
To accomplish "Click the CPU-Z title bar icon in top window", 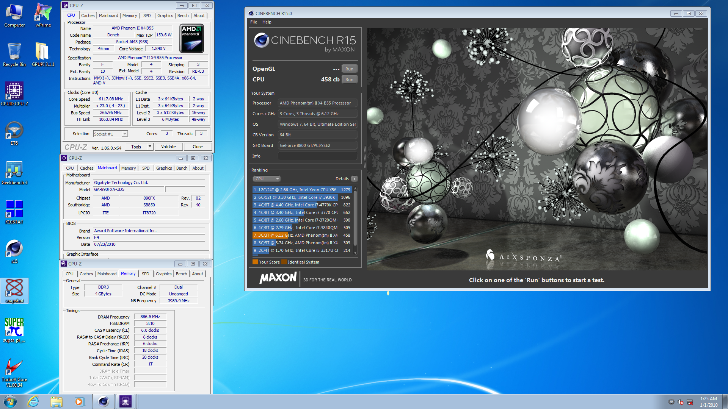I will click(65, 5).
